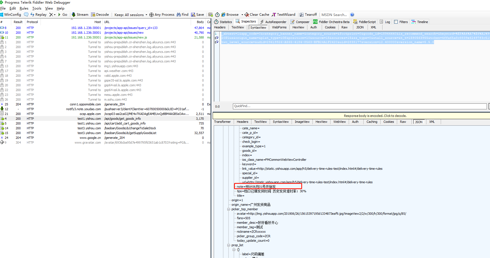This screenshot has width=490, height=258.
Task: Select response Transformer tab
Action: (x=222, y=122)
